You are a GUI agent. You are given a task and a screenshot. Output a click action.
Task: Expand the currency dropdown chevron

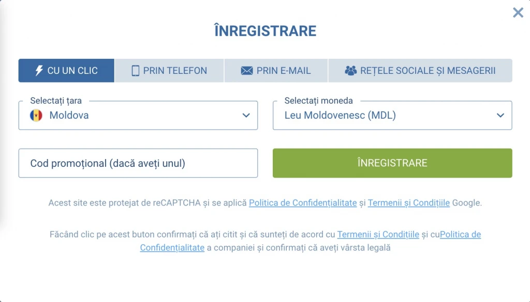click(x=500, y=115)
